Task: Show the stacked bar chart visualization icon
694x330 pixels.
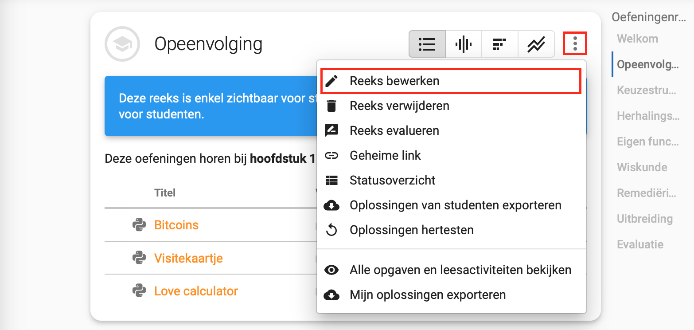Action: coord(500,44)
